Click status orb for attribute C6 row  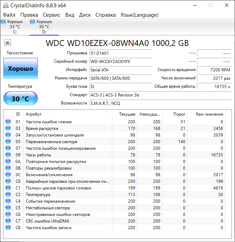point(8,214)
